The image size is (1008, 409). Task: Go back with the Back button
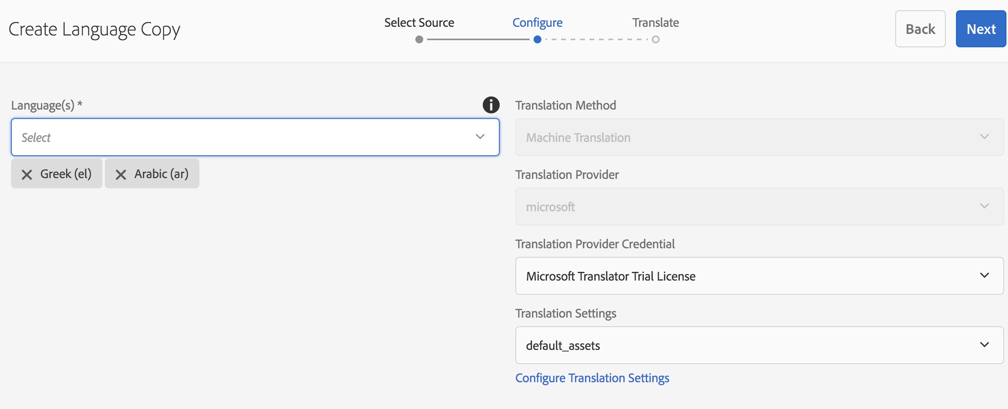[920, 29]
